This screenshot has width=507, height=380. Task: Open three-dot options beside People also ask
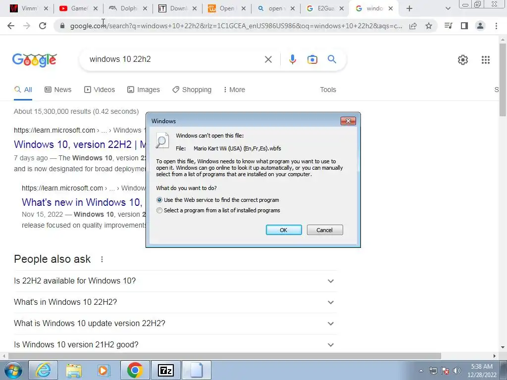coord(102,259)
